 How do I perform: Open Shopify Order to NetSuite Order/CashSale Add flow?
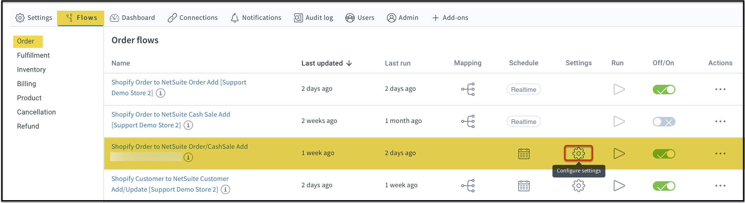(x=179, y=147)
